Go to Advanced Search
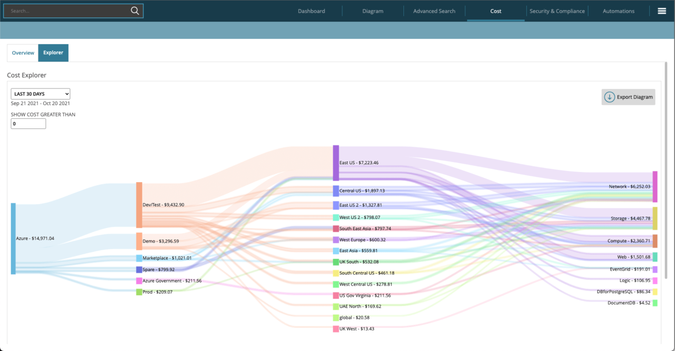Screen dimensions: 675x351 pos(434,11)
